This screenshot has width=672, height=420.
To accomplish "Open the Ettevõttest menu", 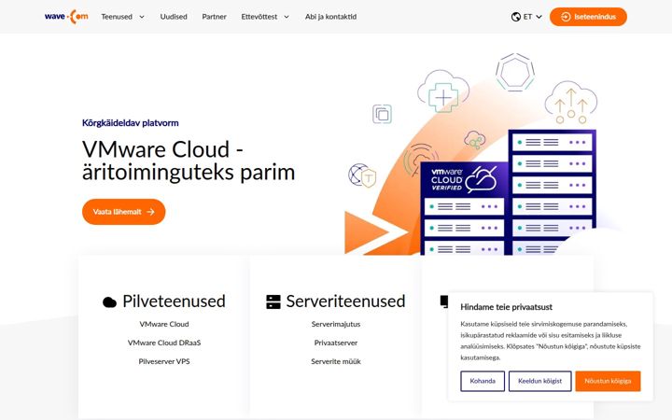I will click(x=259, y=17).
